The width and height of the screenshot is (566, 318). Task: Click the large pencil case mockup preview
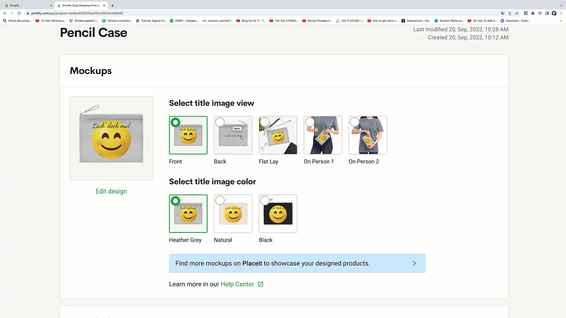click(x=111, y=138)
